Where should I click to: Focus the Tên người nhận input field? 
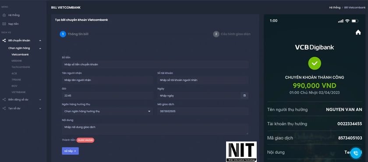[x=107, y=80]
